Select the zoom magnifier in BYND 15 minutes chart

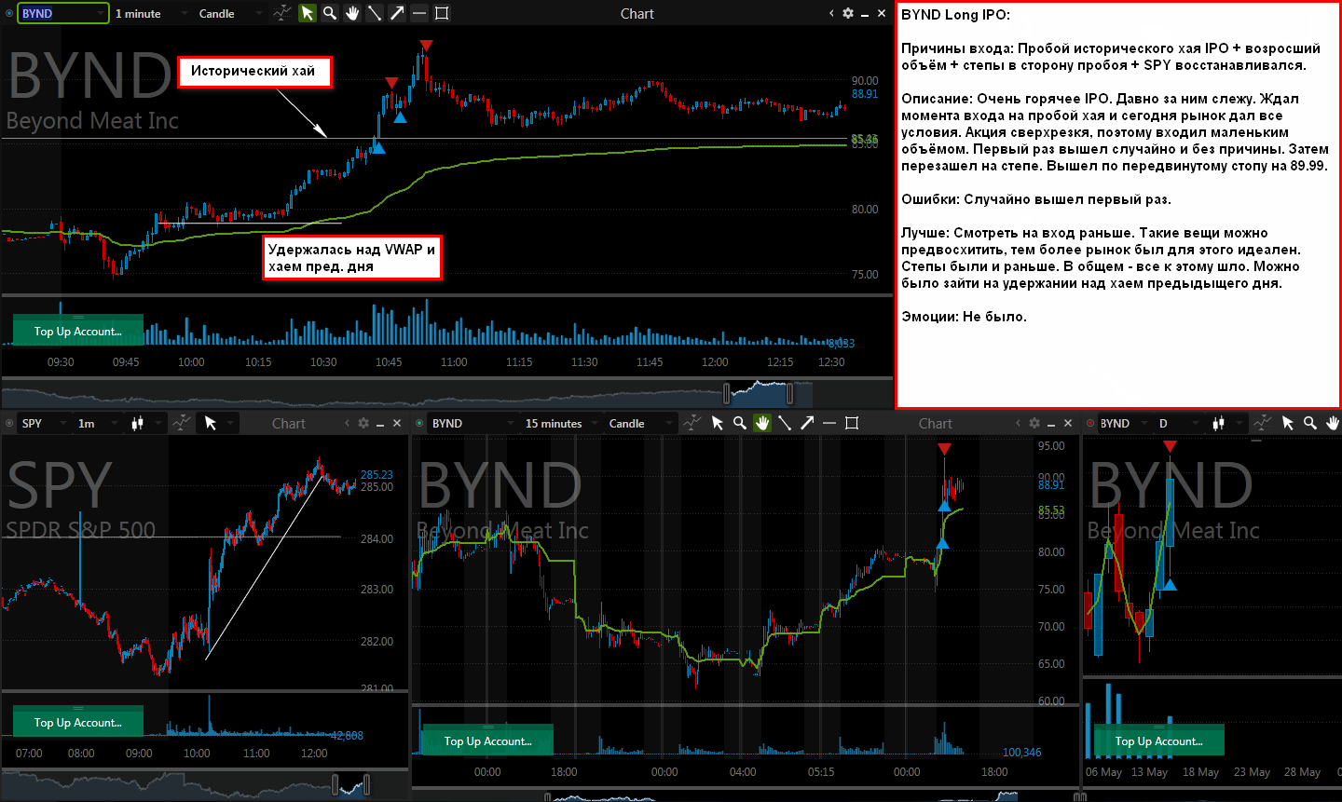[x=739, y=423]
